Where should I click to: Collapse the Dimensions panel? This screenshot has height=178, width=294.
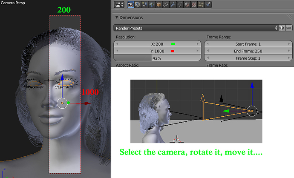[x=117, y=17]
